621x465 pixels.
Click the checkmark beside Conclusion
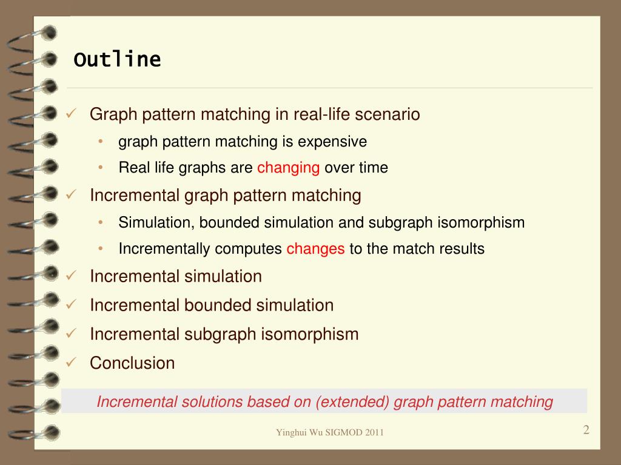[71, 362]
